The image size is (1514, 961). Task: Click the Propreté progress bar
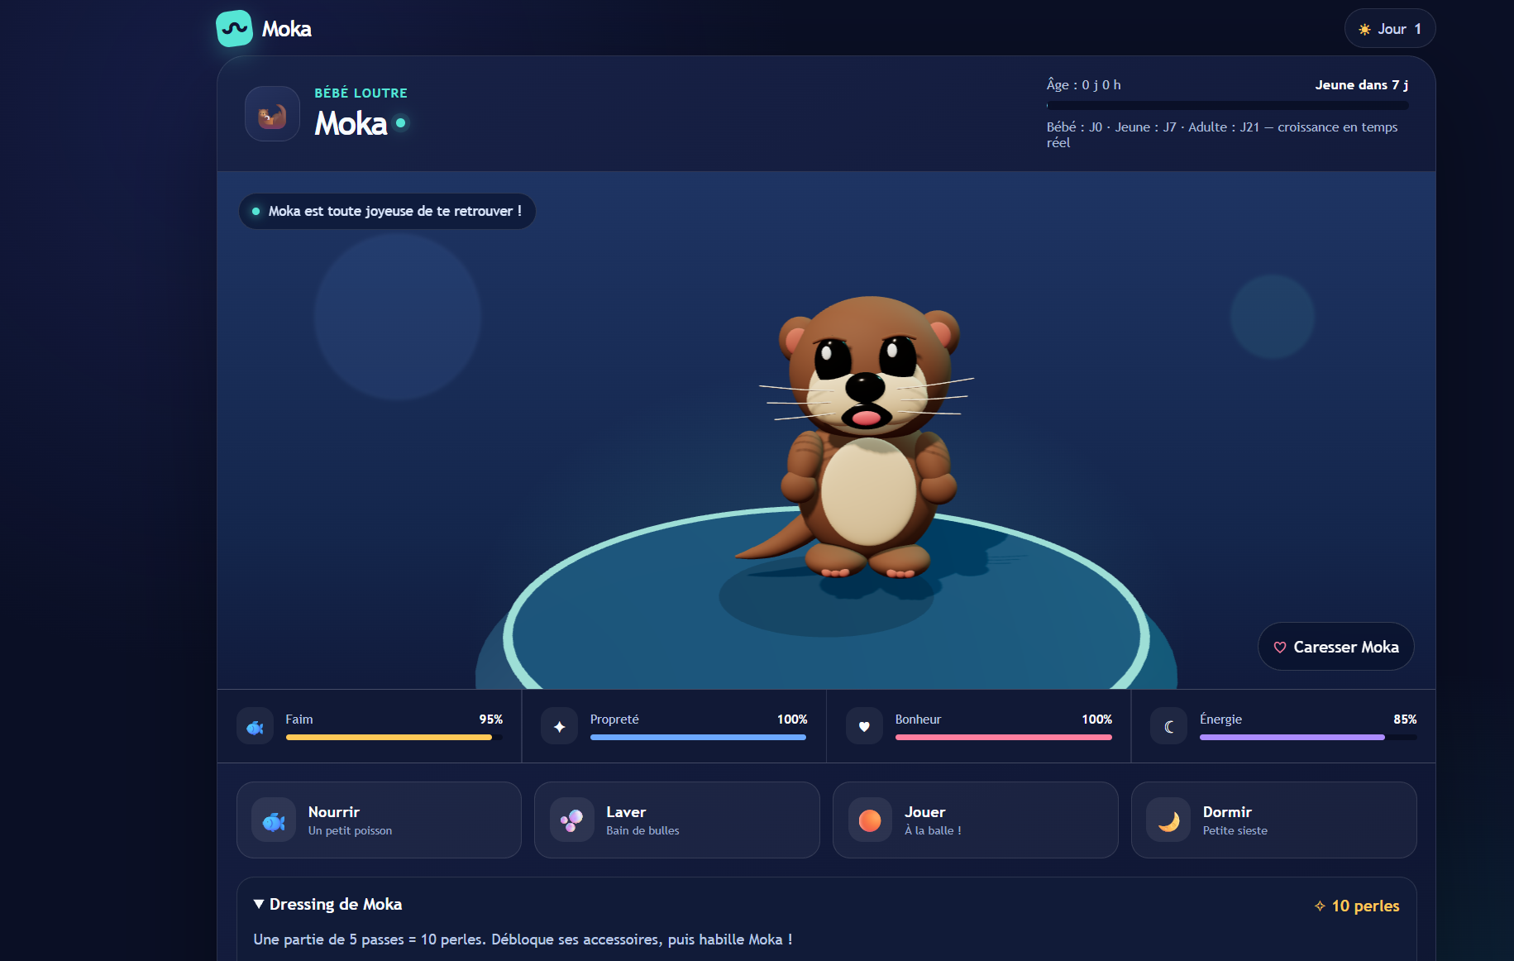699,737
